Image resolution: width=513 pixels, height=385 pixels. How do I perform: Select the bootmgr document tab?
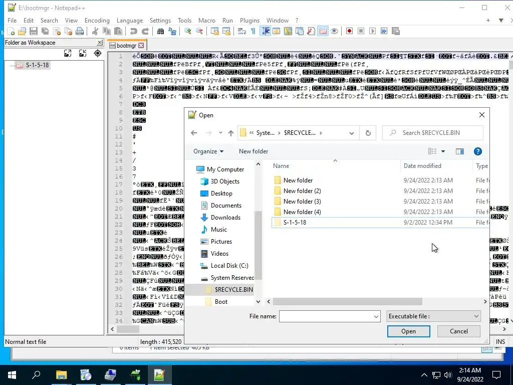coord(126,46)
